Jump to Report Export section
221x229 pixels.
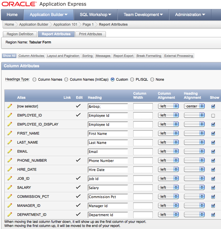click(x=124, y=56)
